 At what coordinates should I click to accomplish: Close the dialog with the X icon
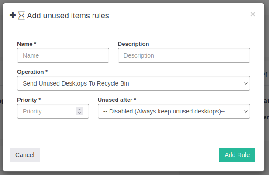(252, 14)
